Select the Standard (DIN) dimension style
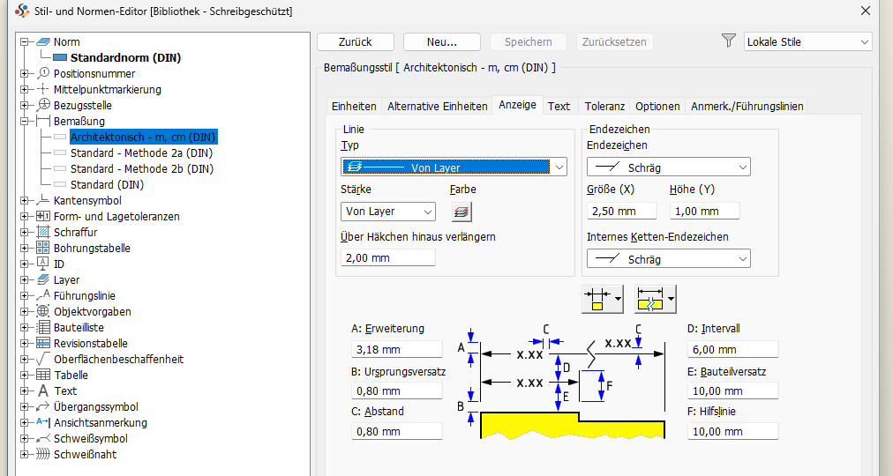Viewport: 893px width, 476px height. (107, 185)
